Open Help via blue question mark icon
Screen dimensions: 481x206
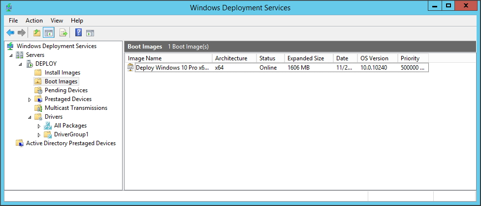(78, 33)
